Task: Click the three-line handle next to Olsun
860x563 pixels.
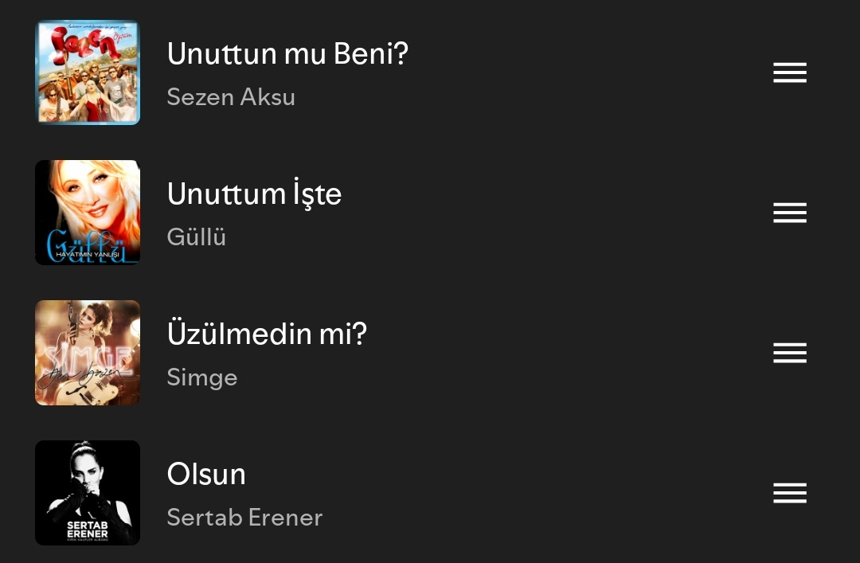Action: pos(789,493)
